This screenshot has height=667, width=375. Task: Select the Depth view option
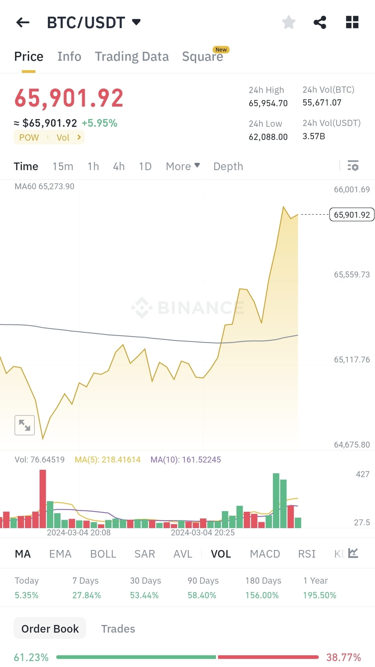click(x=228, y=166)
